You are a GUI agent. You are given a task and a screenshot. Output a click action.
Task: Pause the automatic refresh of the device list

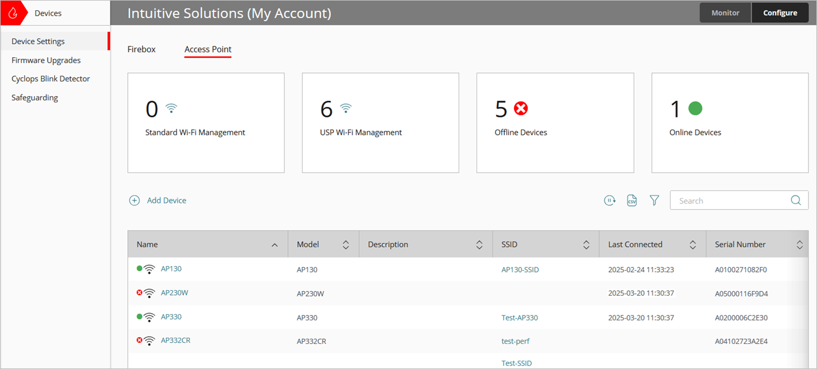(610, 200)
